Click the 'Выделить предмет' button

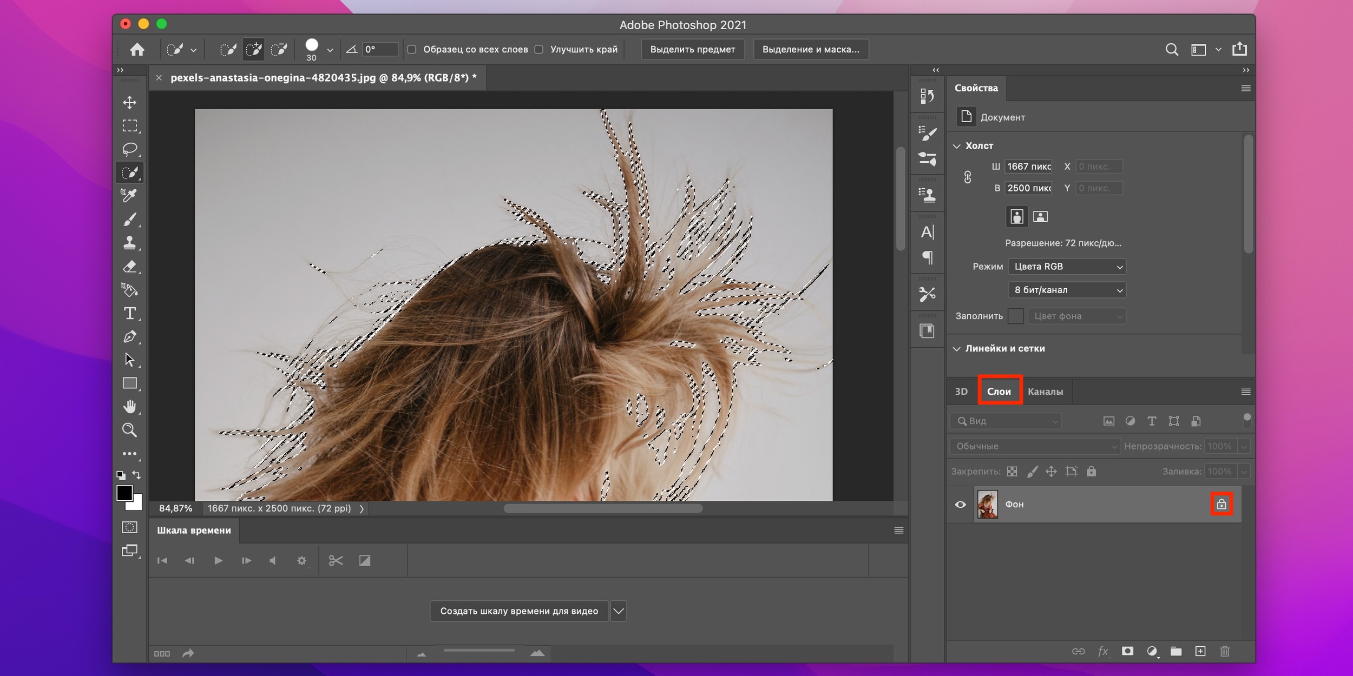(x=692, y=50)
